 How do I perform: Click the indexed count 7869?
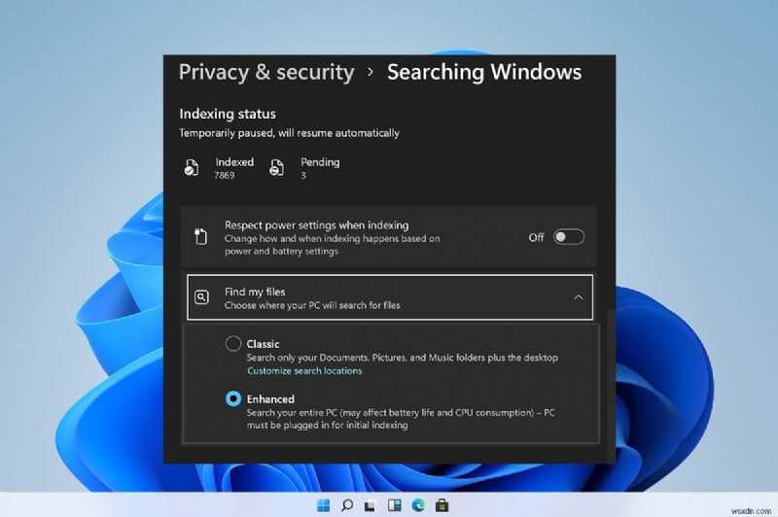click(225, 176)
